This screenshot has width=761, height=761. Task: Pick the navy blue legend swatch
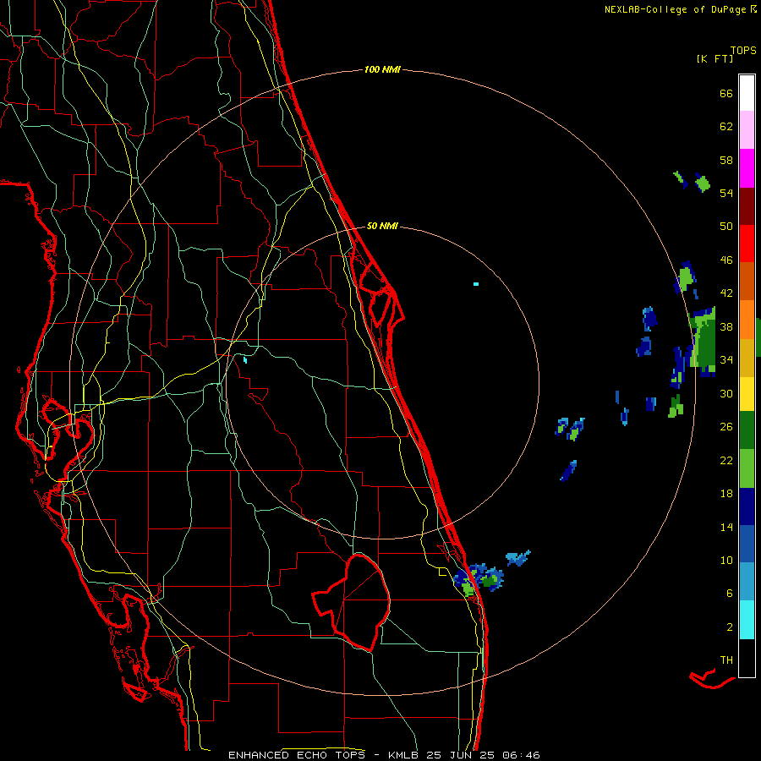point(747,506)
